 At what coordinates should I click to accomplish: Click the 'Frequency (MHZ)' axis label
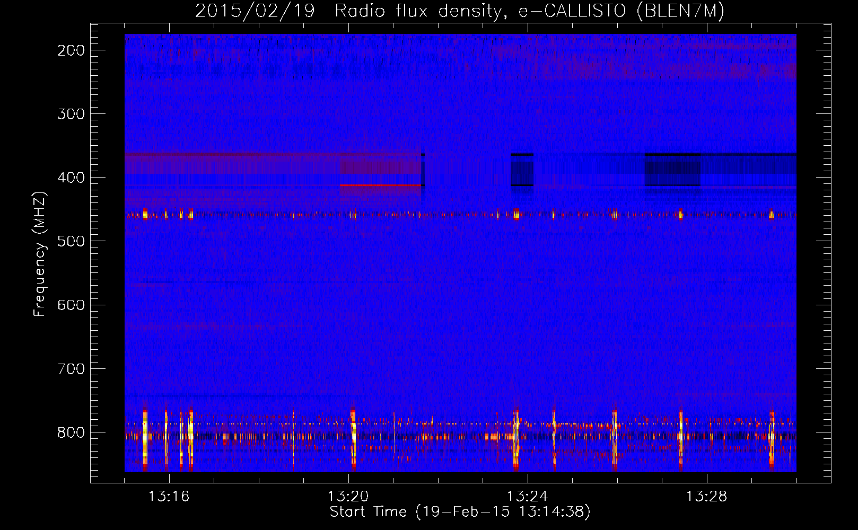pos(40,254)
